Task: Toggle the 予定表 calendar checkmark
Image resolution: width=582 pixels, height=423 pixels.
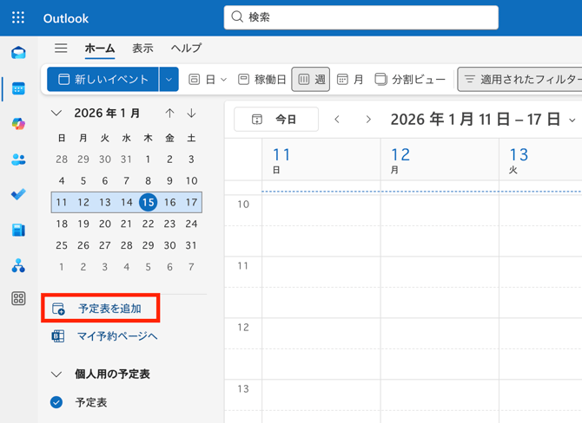Action: click(56, 402)
